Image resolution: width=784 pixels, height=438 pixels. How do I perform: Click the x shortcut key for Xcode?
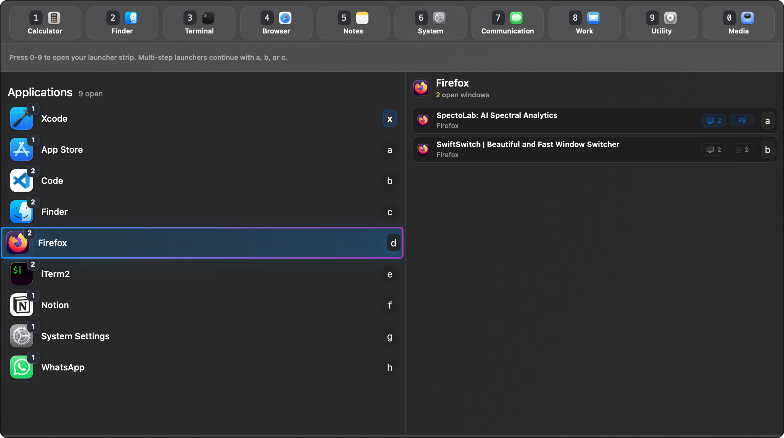pyautogui.click(x=390, y=119)
